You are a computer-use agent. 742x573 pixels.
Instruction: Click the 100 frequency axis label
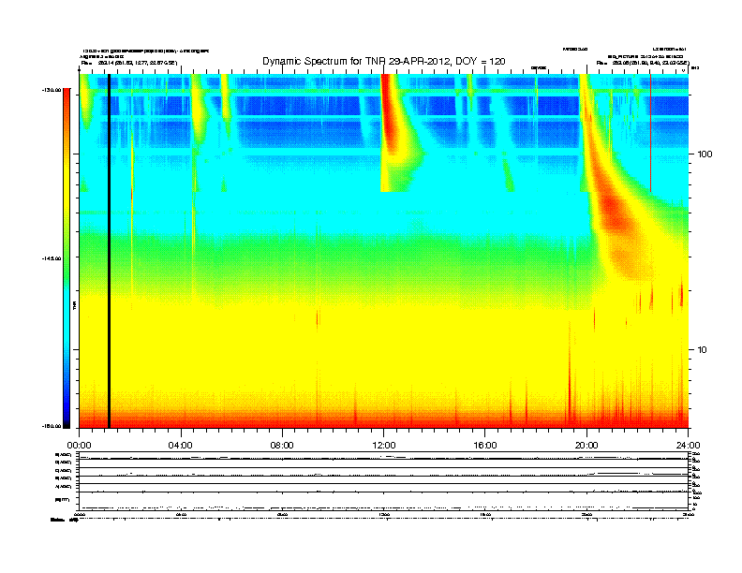click(705, 154)
